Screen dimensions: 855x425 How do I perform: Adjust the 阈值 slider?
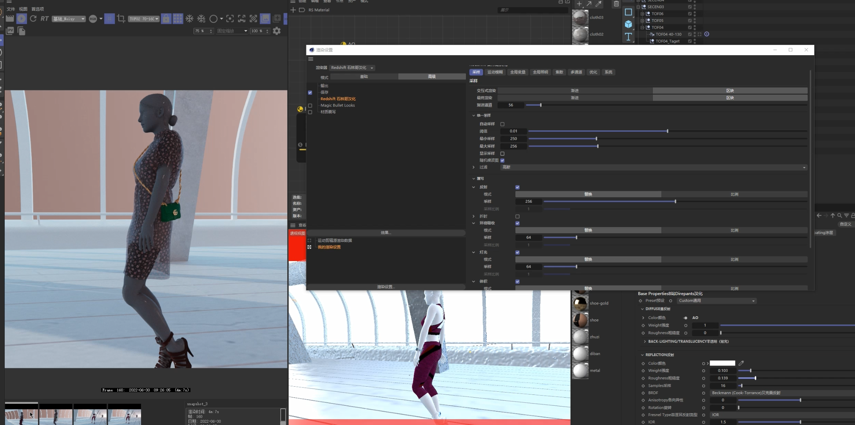[667, 131]
